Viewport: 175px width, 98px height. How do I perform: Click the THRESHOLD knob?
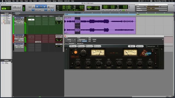click(x=98, y=63)
